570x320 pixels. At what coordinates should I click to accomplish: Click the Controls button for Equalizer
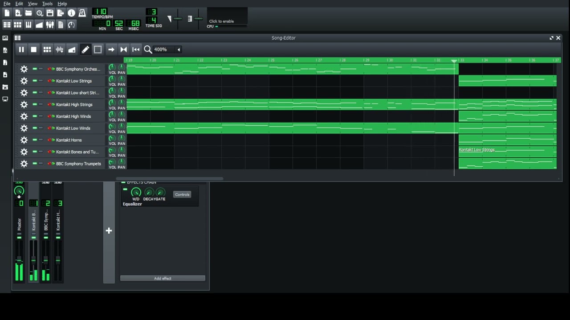tap(182, 194)
